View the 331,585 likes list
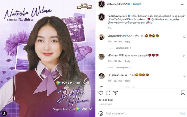Screen dimensions: 187x117 point(106,100)
